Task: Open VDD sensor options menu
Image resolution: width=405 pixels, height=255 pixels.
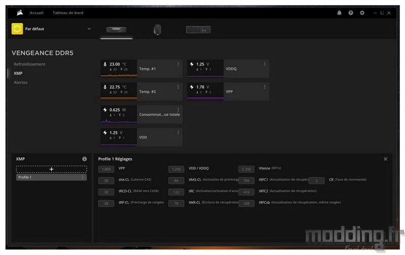Action: tap(178, 133)
